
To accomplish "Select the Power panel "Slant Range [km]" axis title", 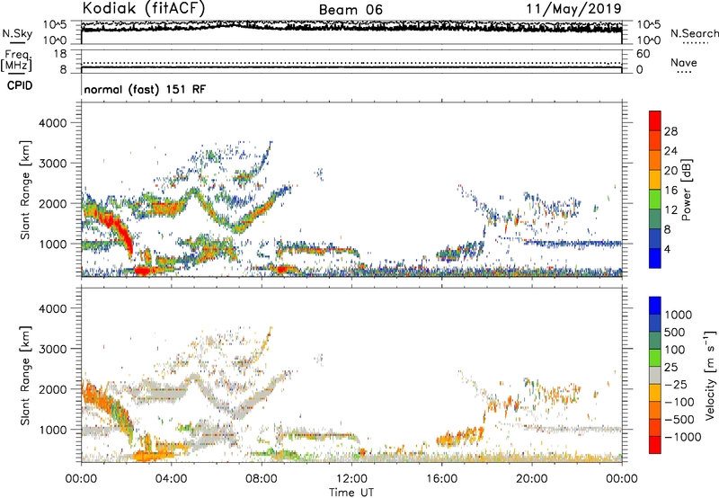I will [x=25, y=190].
